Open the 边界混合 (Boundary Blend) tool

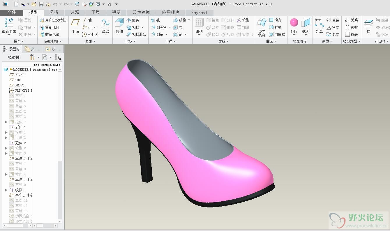pos(262,27)
